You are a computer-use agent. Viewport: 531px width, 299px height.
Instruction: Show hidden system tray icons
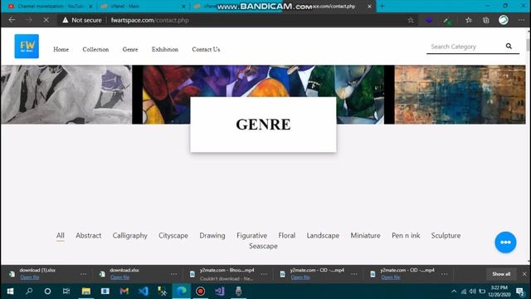pyautogui.click(x=454, y=292)
